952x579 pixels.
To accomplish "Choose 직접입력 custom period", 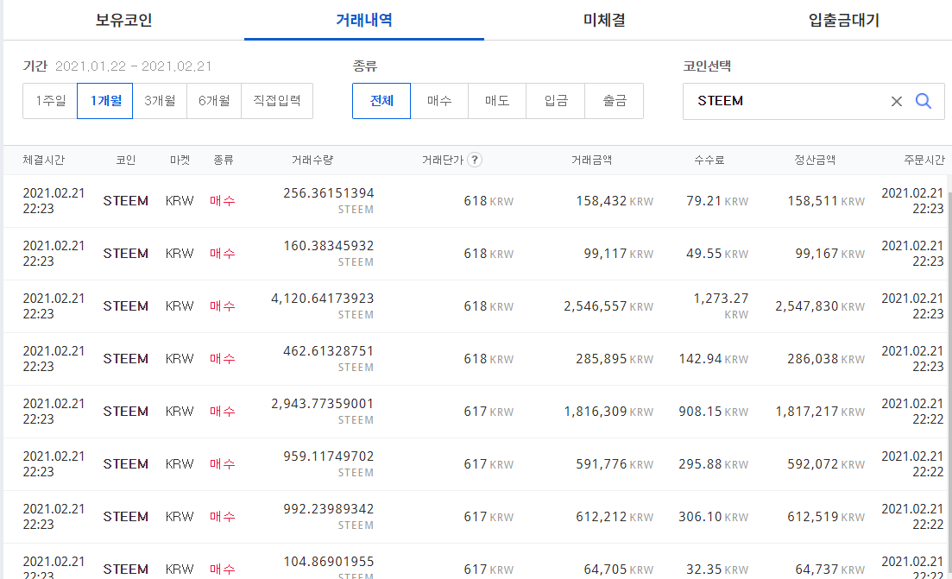I will (277, 101).
